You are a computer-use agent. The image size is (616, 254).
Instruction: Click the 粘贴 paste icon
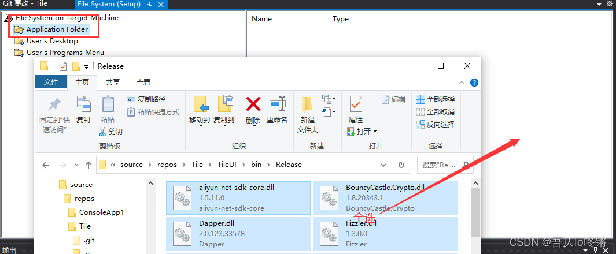pyautogui.click(x=108, y=104)
